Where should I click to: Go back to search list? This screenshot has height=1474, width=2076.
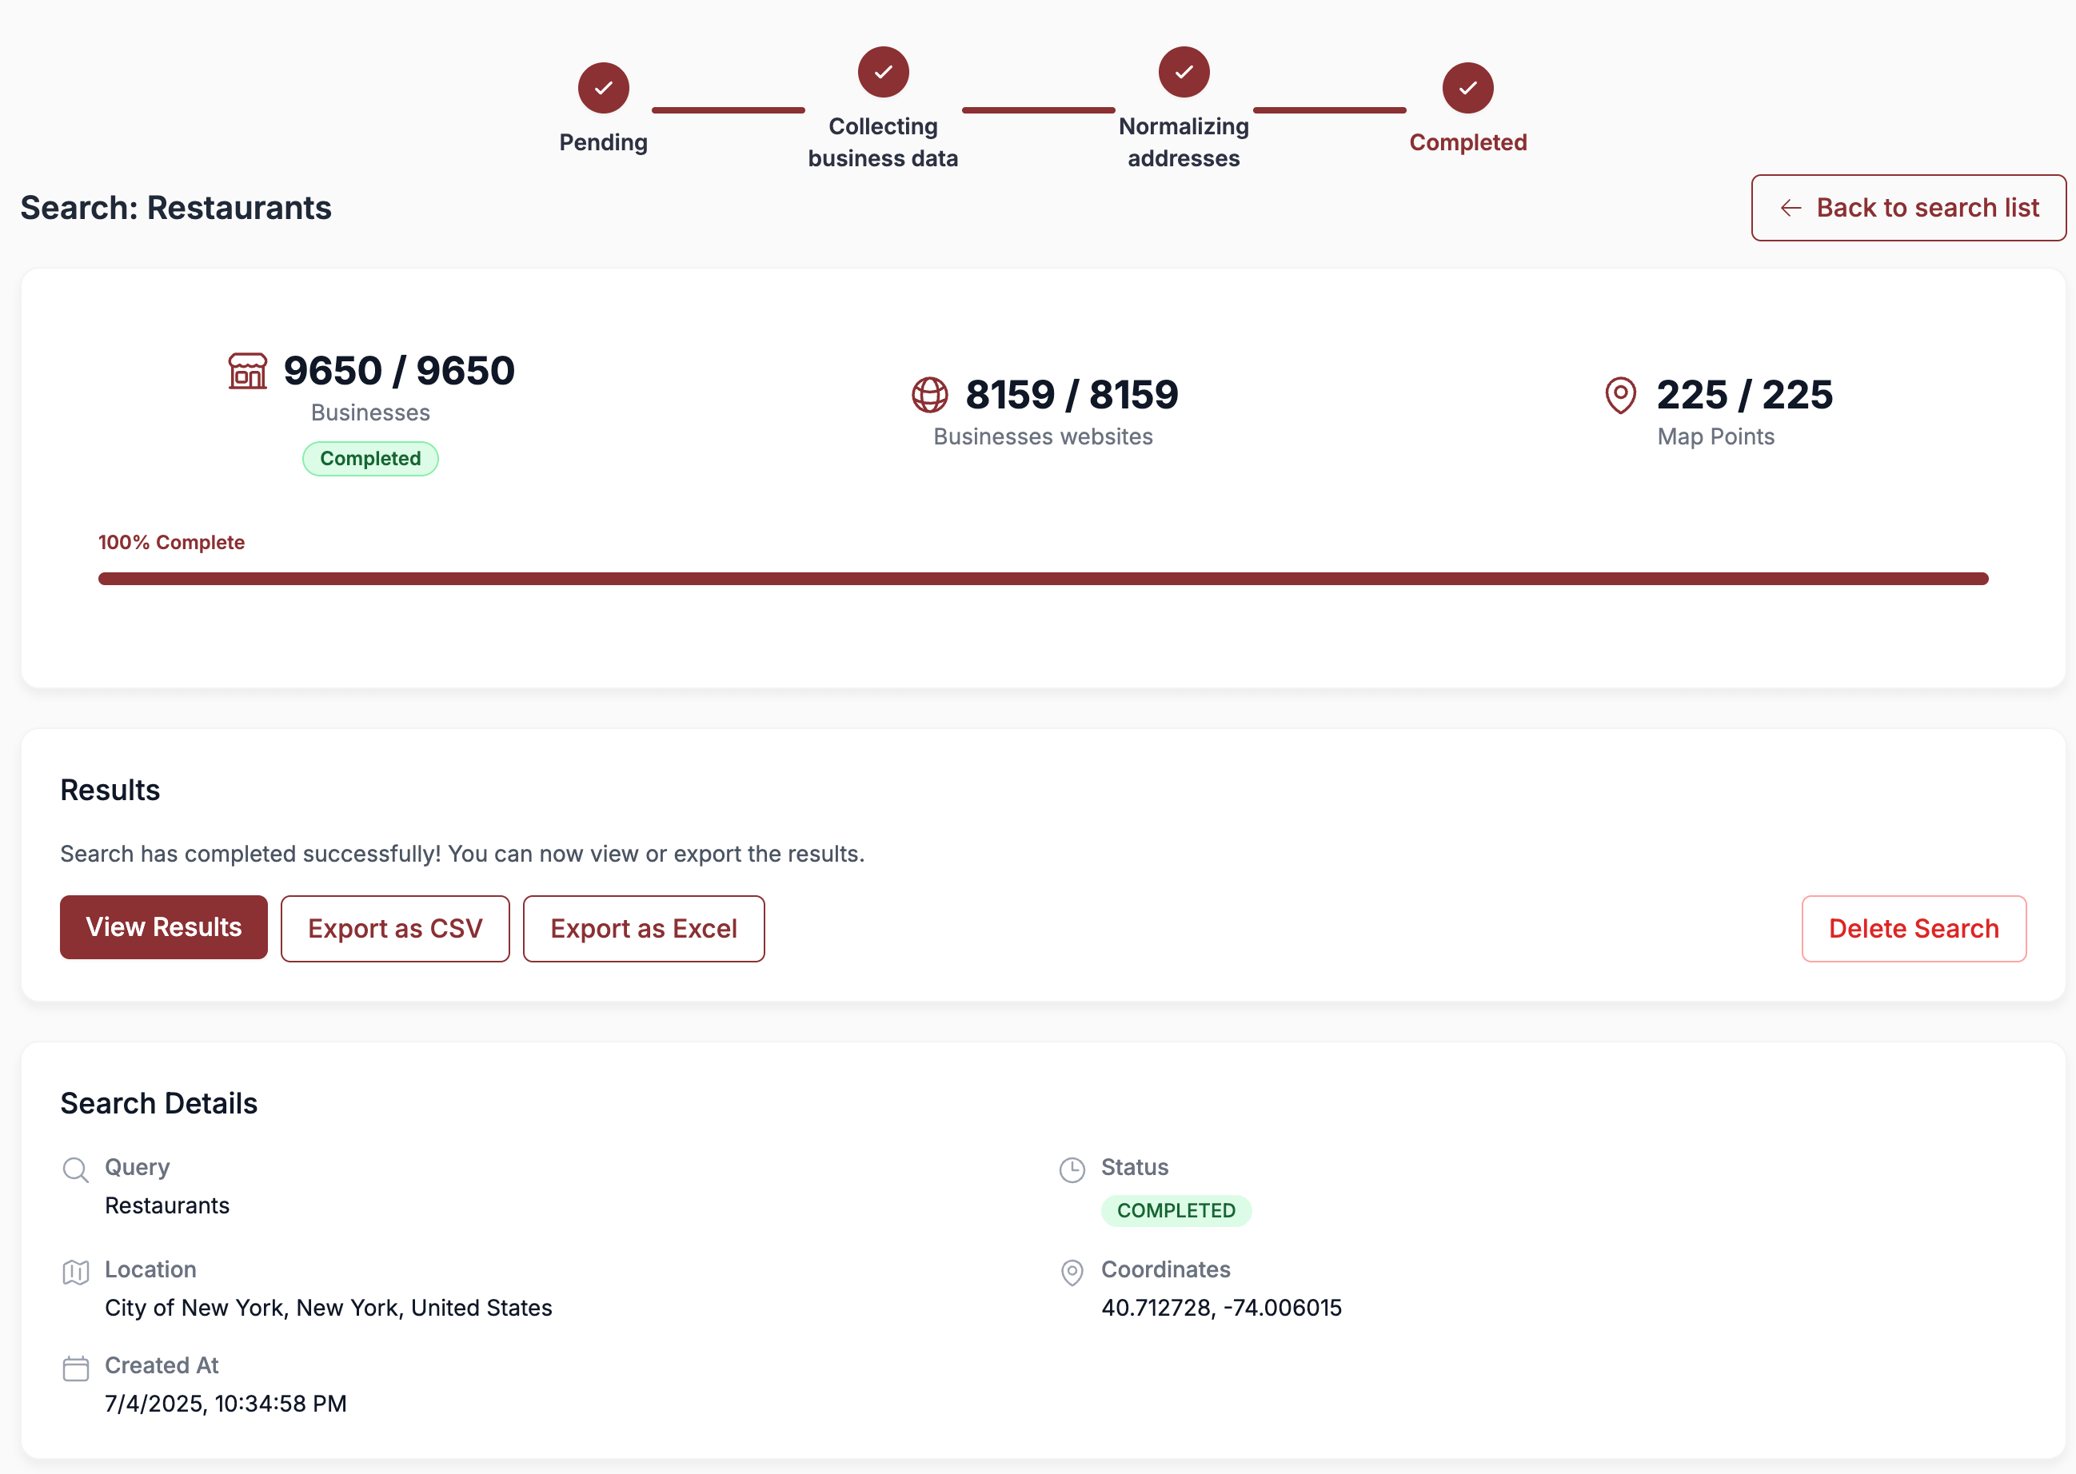pos(1908,208)
